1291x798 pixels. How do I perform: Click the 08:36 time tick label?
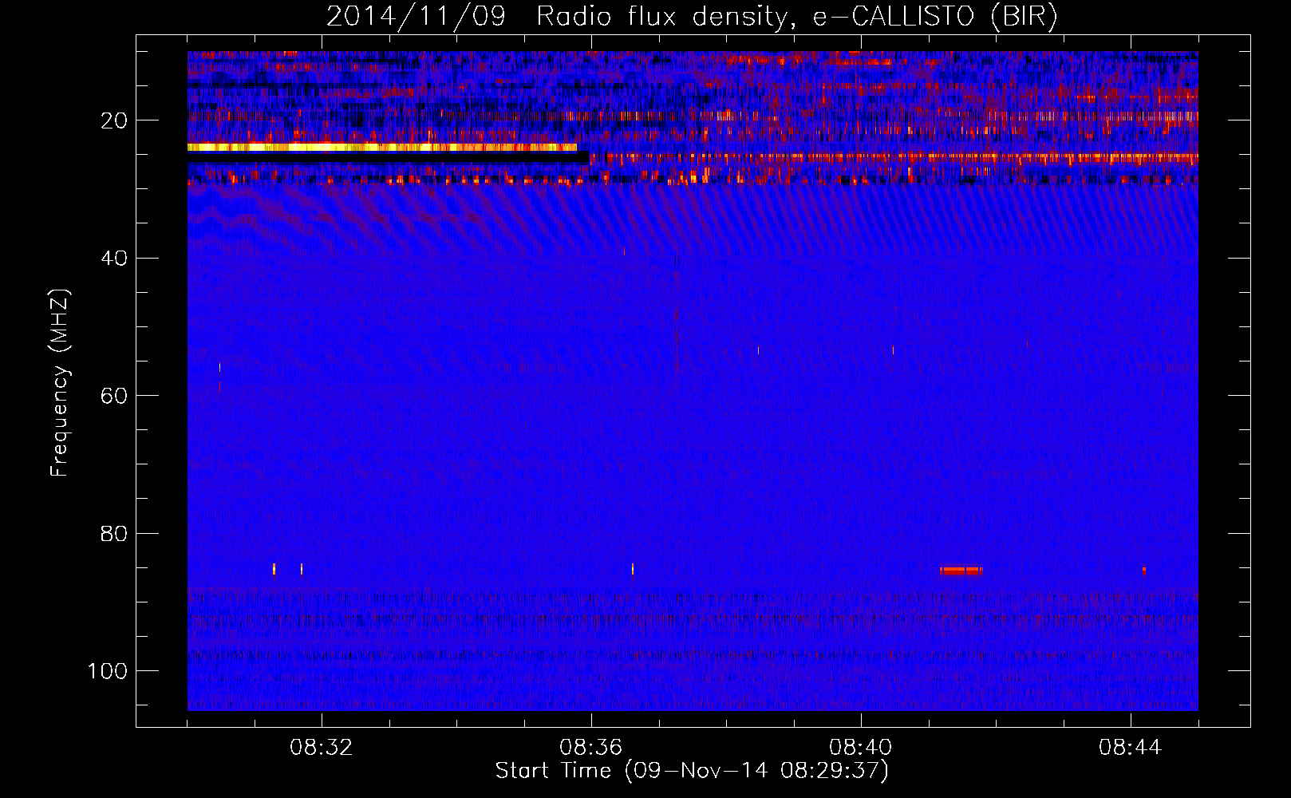(591, 748)
